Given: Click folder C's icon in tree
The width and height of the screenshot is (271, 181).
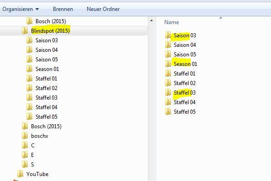Looking at the screenshot, I should [25, 145].
